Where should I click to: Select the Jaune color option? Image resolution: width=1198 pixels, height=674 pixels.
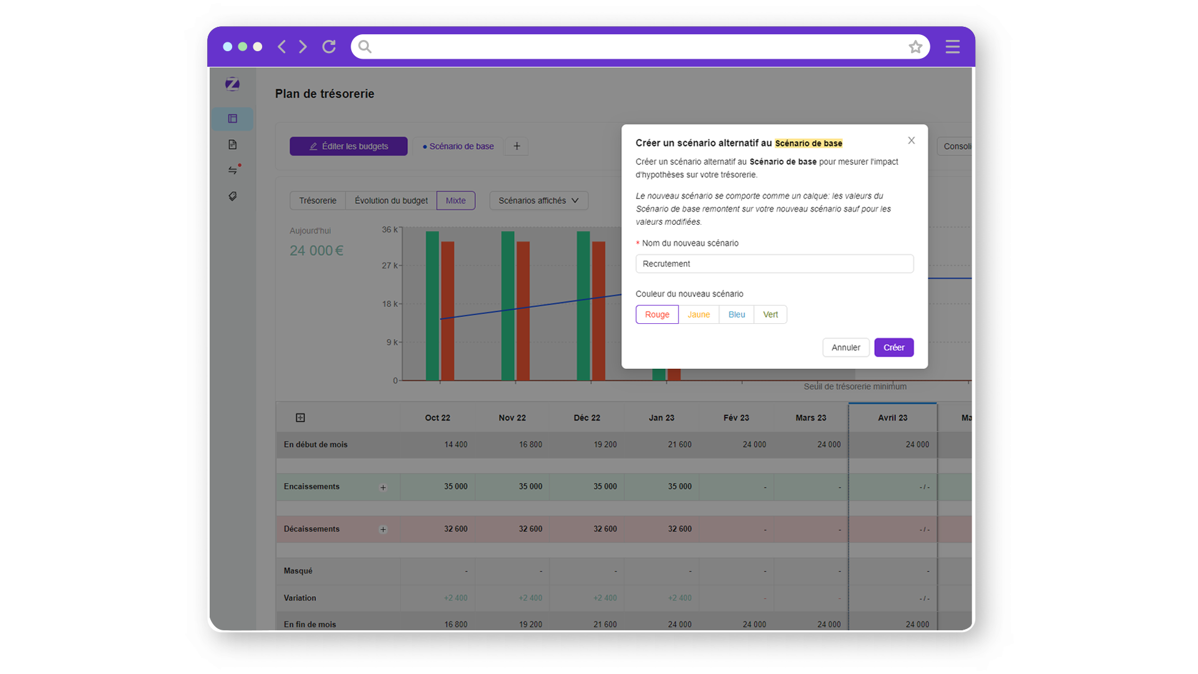698,315
